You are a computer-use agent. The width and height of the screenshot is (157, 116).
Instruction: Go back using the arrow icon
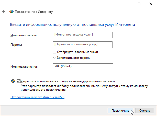4,11
